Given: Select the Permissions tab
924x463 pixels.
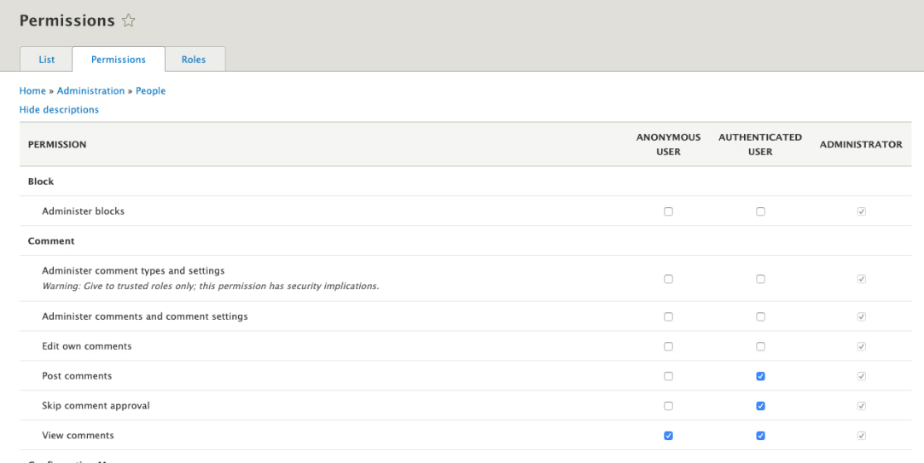Looking at the screenshot, I should pyautogui.click(x=119, y=60).
